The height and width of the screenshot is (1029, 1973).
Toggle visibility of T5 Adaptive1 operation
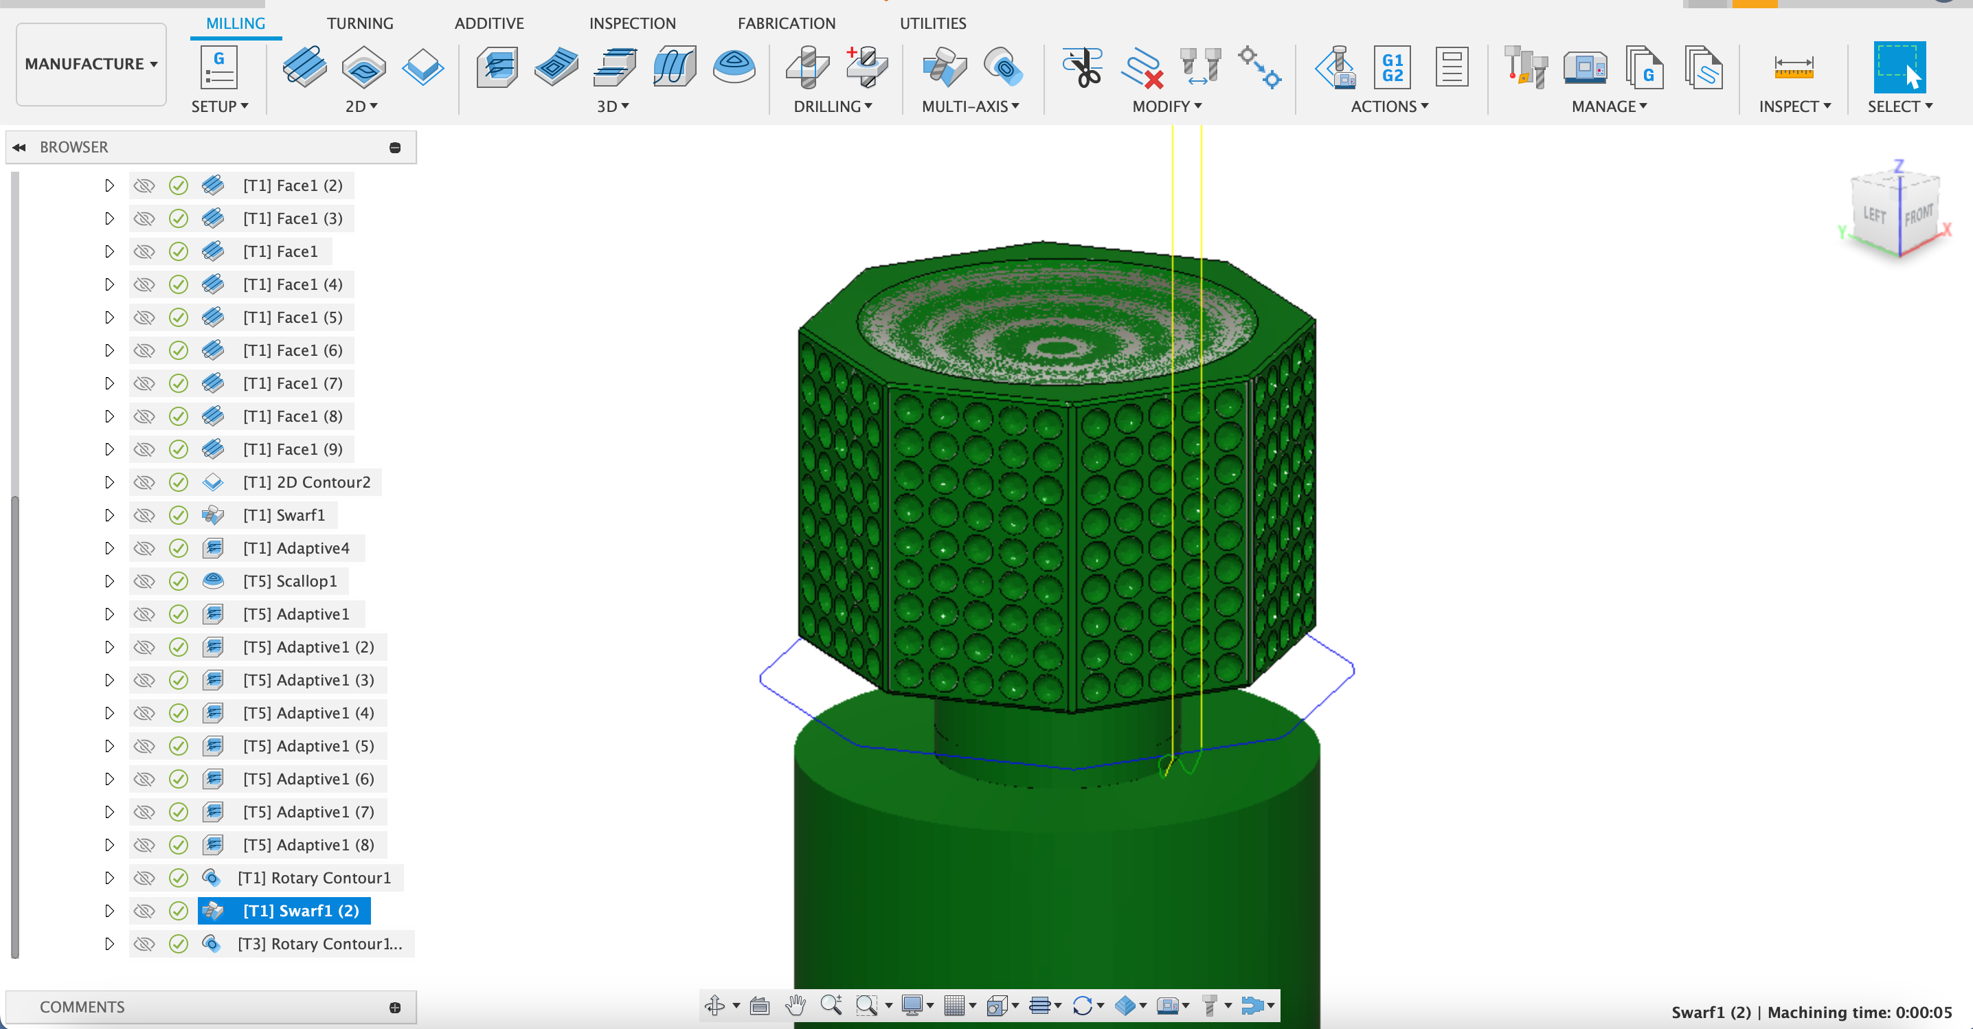click(142, 613)
